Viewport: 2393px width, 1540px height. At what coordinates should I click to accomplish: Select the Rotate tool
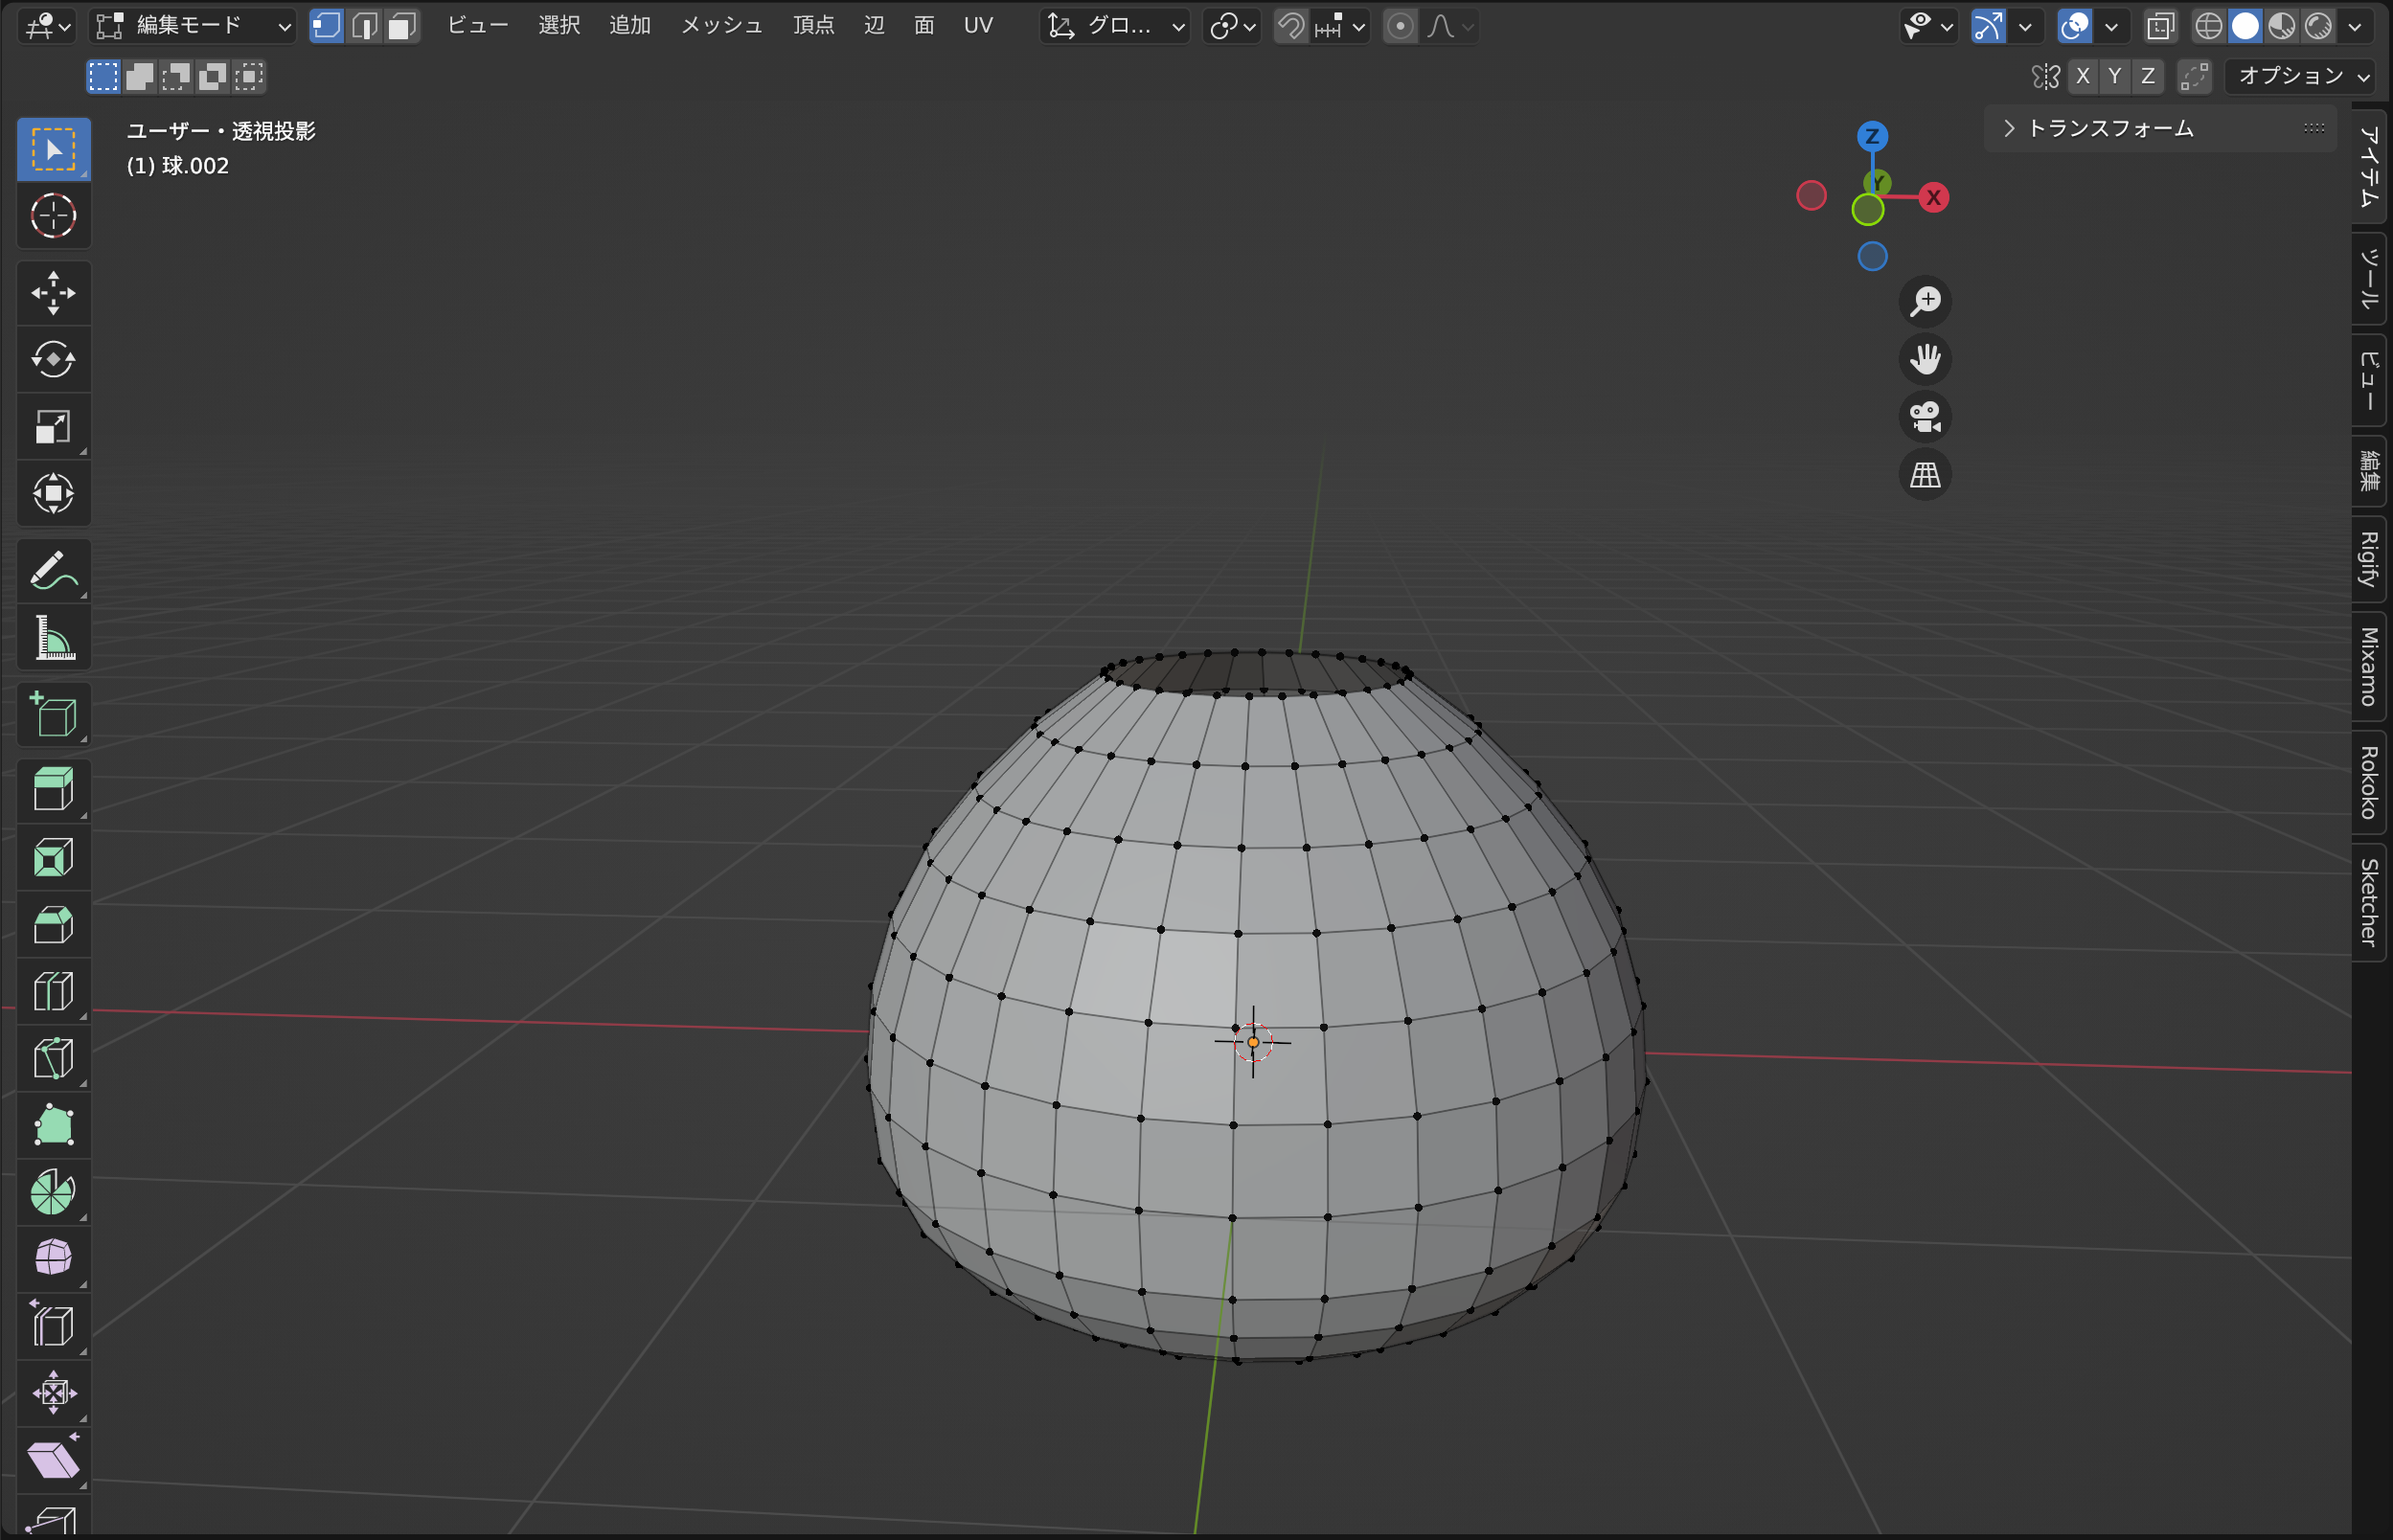(x=54, y=359)
